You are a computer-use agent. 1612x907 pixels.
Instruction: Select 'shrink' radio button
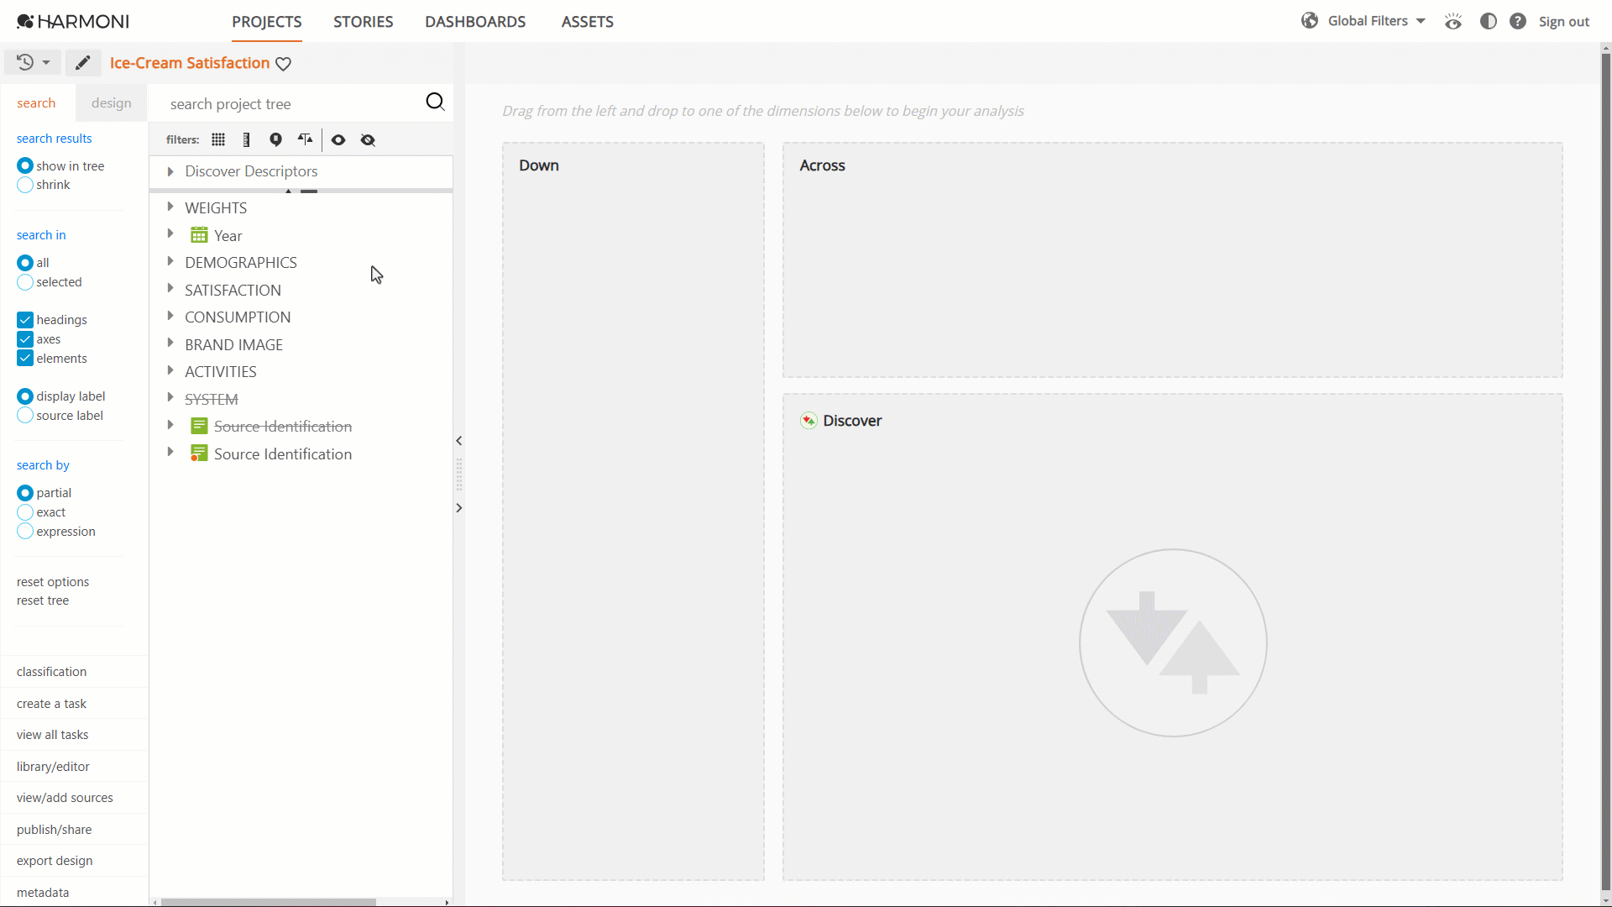pyautogui.click(x=25, y=185)
